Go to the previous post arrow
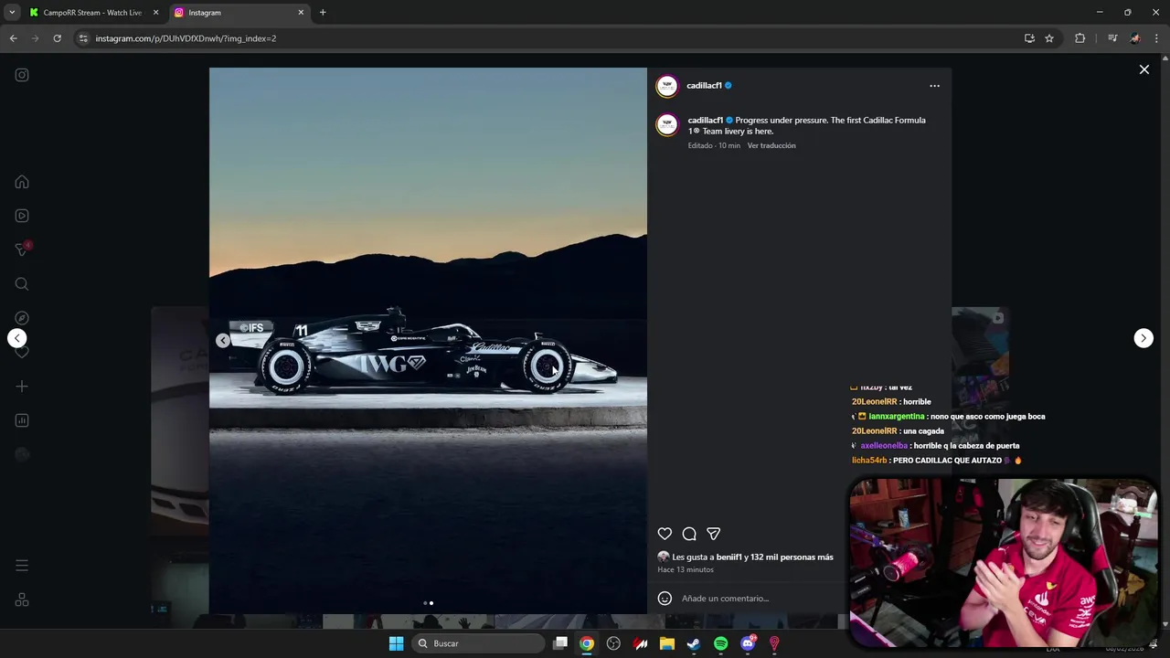The width and height of the screenshot is (1170, 658). tap(16, 338)
